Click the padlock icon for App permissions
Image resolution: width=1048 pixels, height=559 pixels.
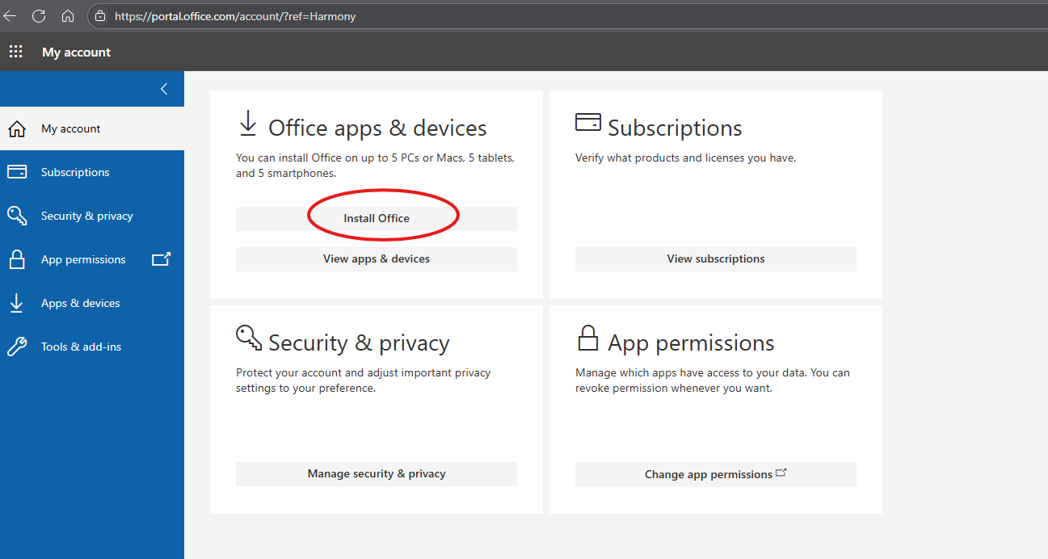16,259
